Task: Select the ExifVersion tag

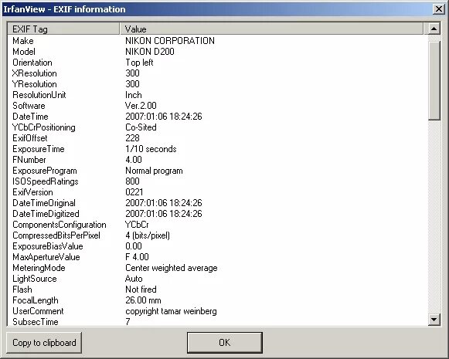Action: coord(32,192)
